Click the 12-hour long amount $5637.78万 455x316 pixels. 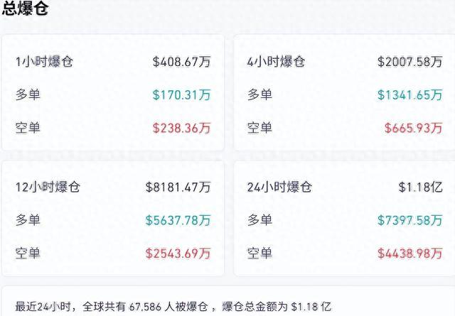[178, 220]
